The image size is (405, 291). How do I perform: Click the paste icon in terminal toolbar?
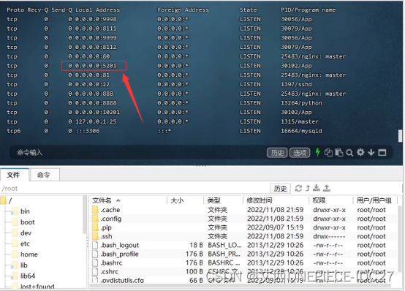339,153
